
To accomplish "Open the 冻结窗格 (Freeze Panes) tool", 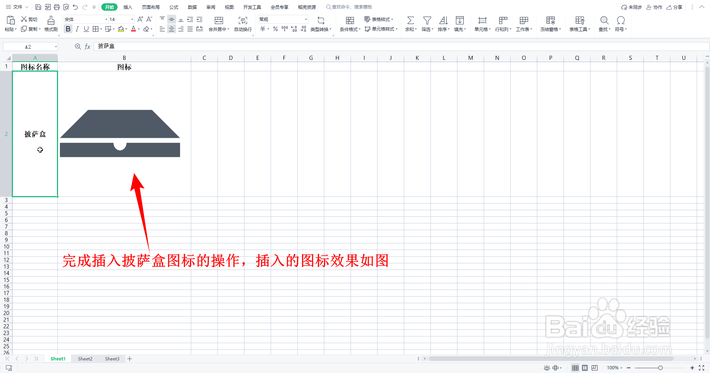I will [550, 24].
